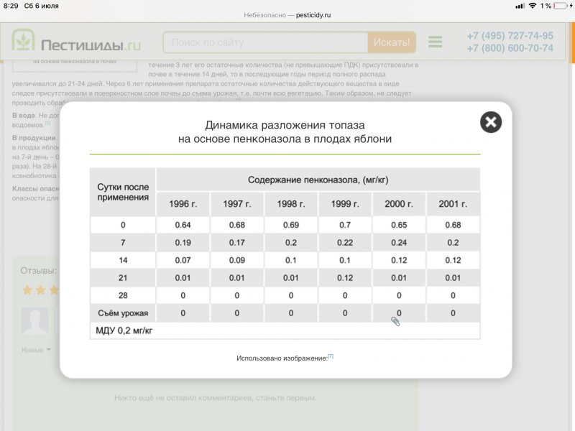Open image source reference [7] link
The width and height of the screenshot is (575, 431).
(331, 356)
